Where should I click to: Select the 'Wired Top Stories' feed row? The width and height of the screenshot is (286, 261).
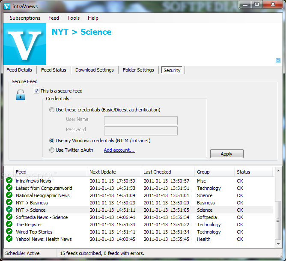tap(139, 232)
